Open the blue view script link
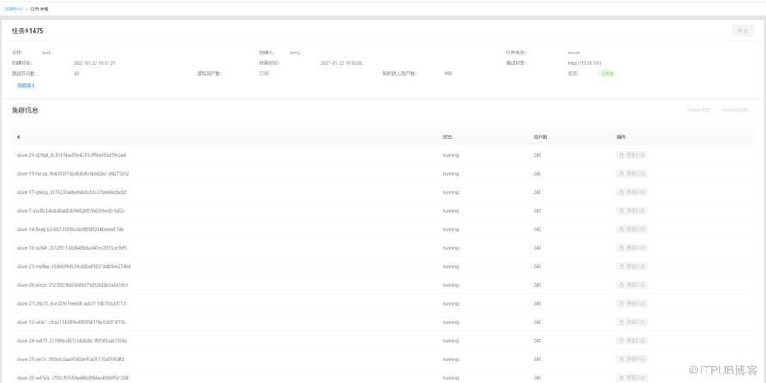766x383 pixels. [x=26, y=85]
